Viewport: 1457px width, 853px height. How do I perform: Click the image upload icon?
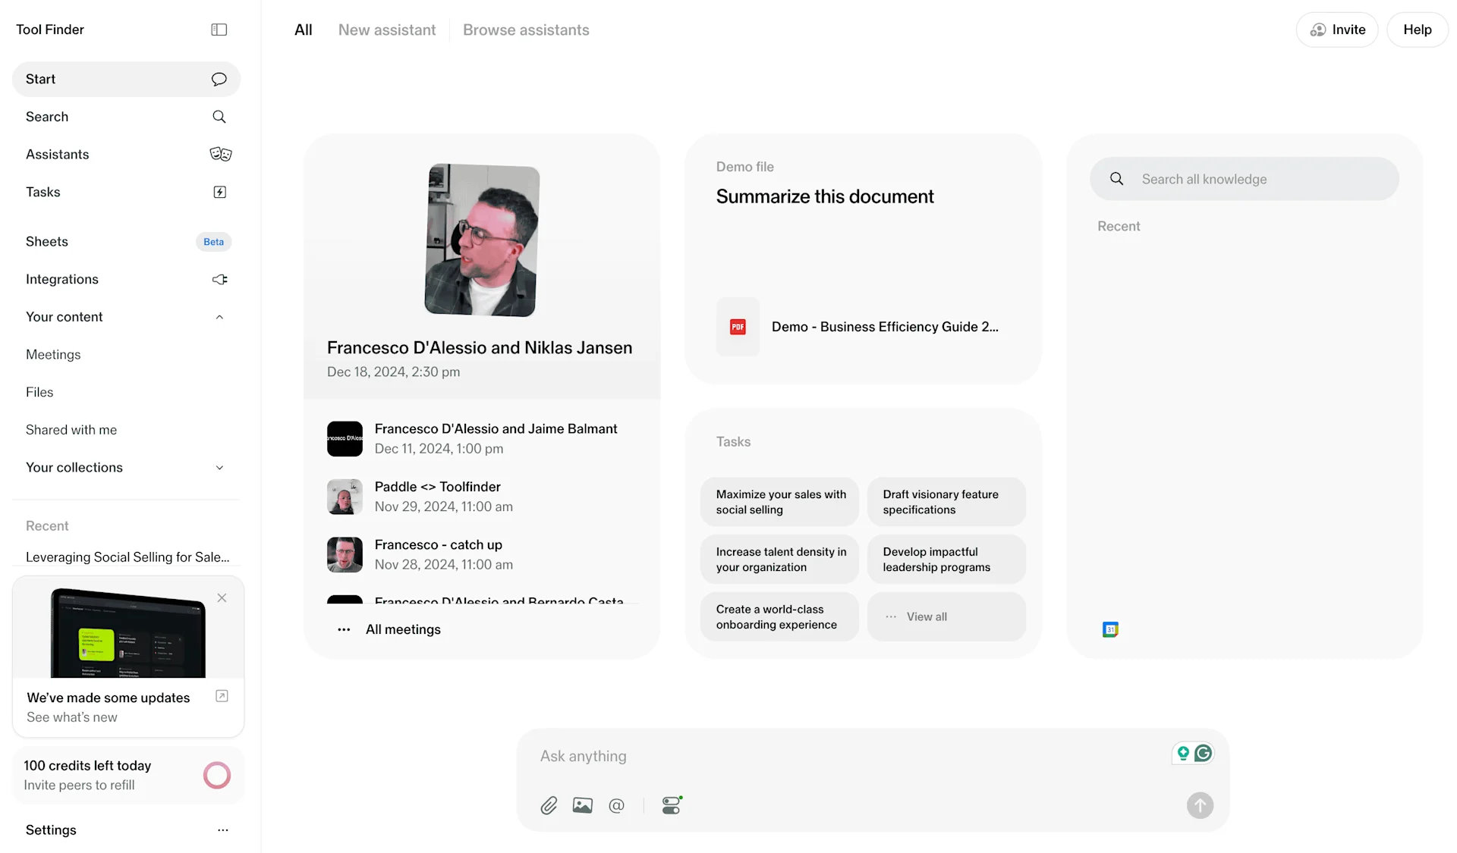click(x=582, y=805)
